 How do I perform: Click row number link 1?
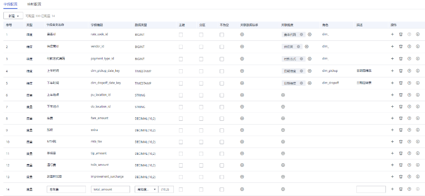click(7, 34)
